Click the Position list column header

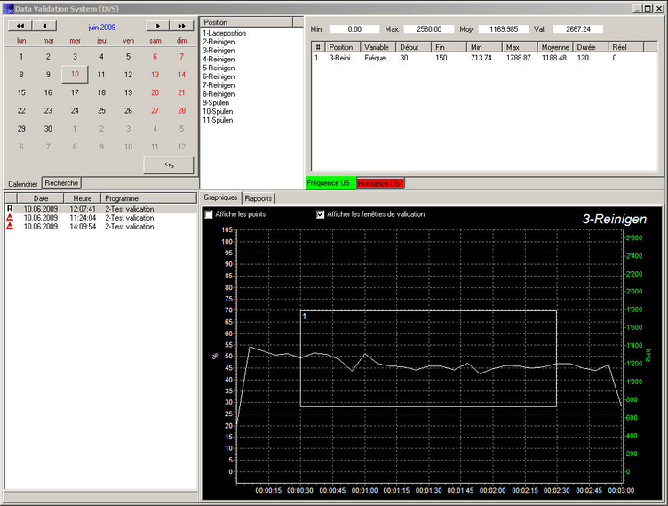pyautogui.click(x=247, y=22)
